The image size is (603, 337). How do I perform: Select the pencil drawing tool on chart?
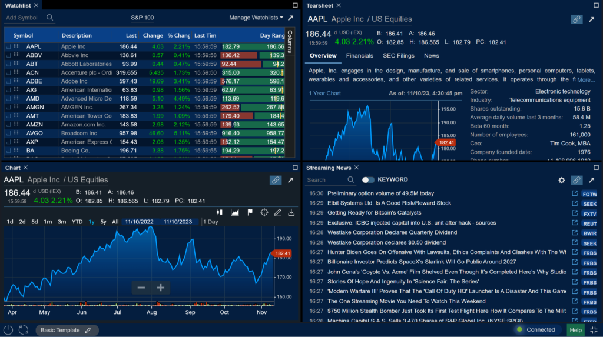(x=278, y=212)
